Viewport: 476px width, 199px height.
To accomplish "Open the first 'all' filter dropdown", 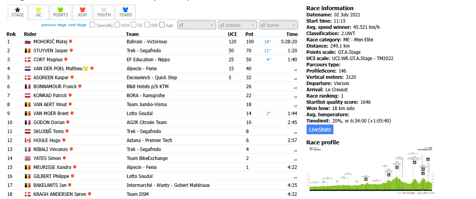I will pos(196,25).
